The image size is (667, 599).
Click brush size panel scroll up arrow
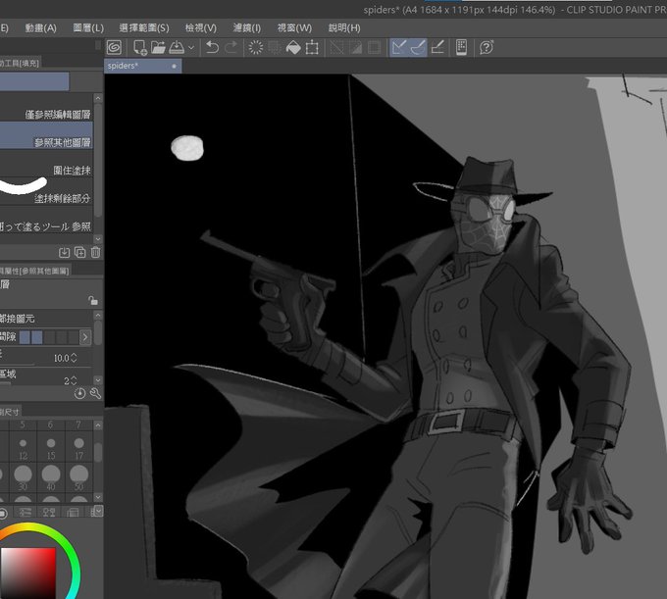tap(98, 425)
